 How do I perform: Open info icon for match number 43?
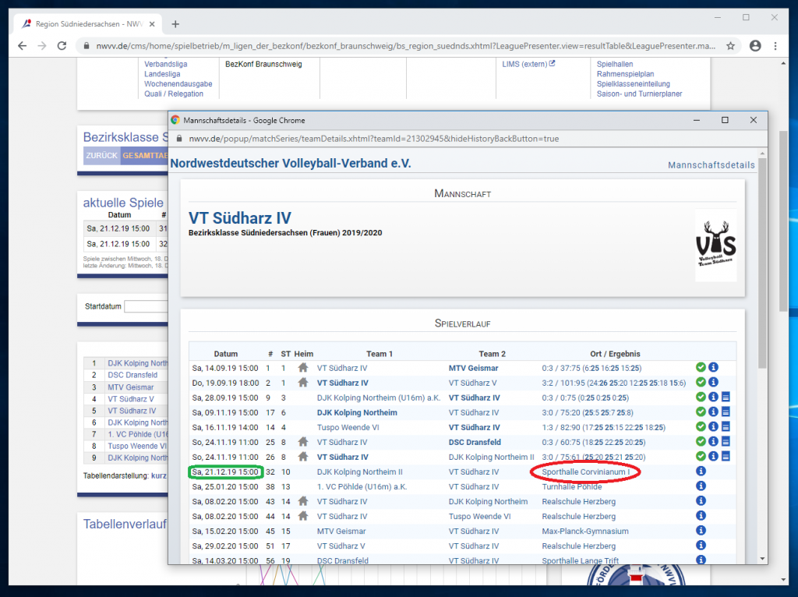point(701,501)
